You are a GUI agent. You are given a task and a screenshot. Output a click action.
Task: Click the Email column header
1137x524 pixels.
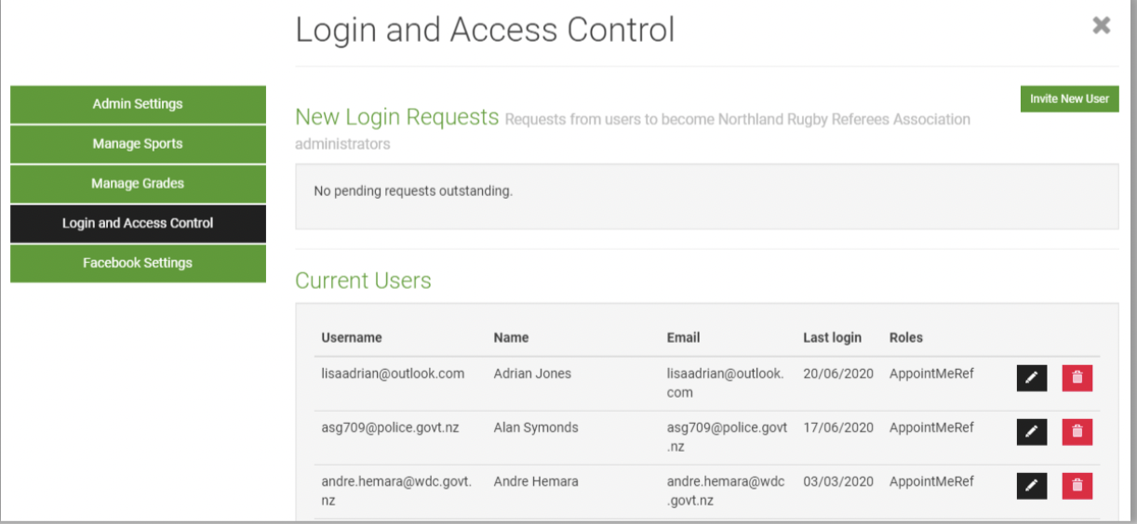683,338
